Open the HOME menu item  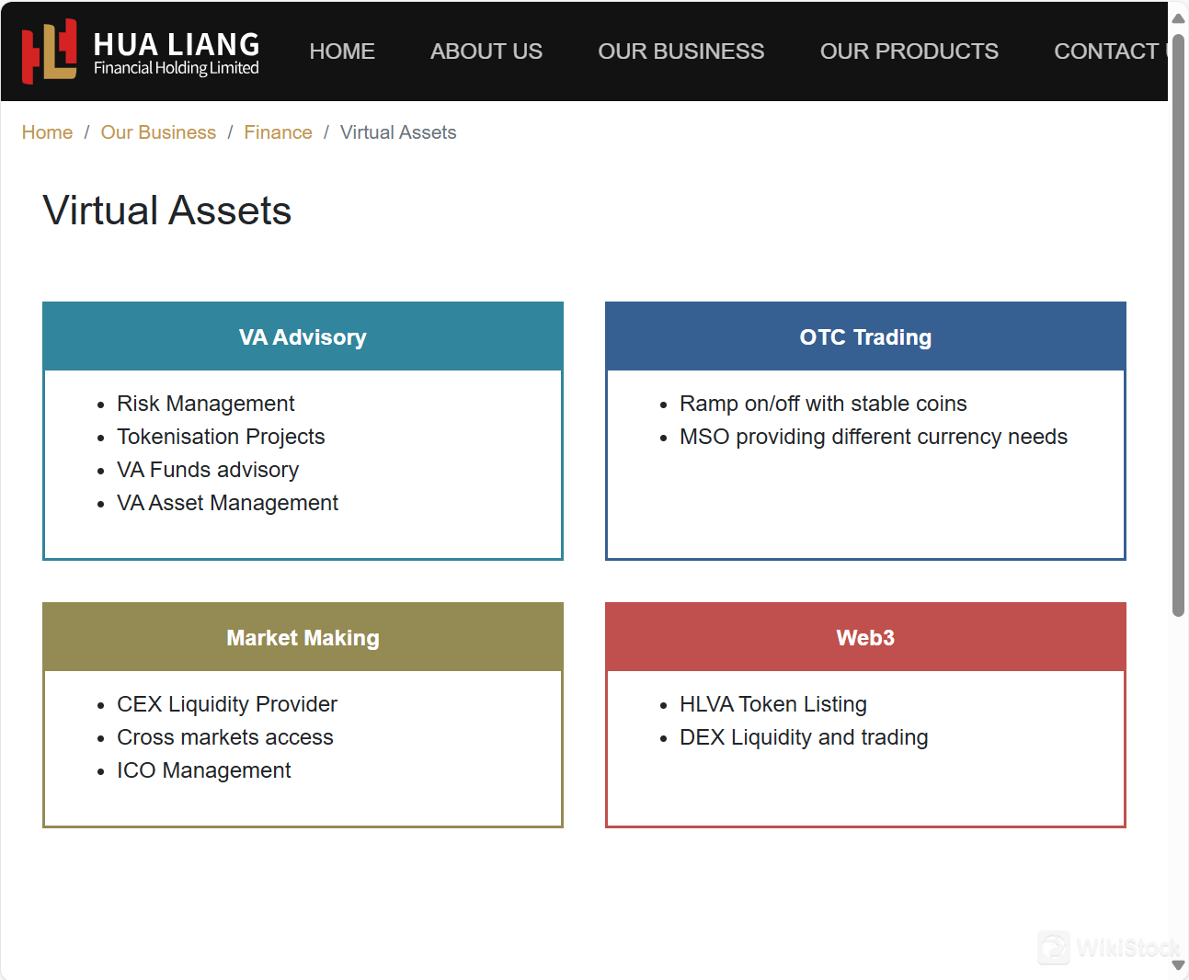342,51
